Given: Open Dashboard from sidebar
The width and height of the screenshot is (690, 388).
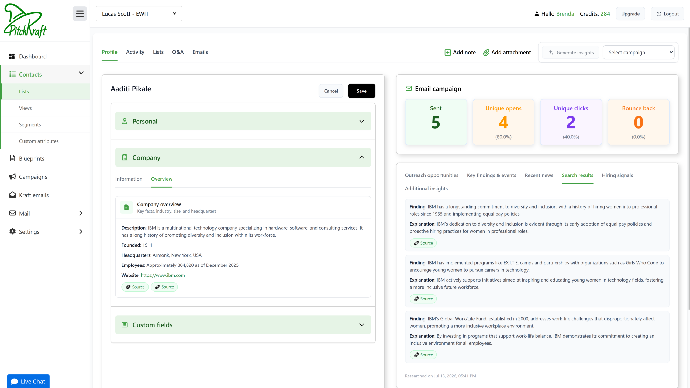Looking at the screenshot, I should (33, 56).
